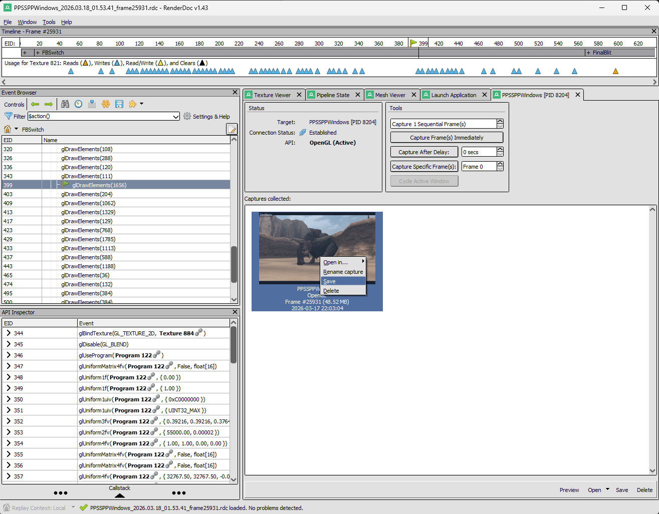Expand the FBSwitch marker in the timeline
The height and width of the screenshot is (514, 659).
[x=38, y=53]
